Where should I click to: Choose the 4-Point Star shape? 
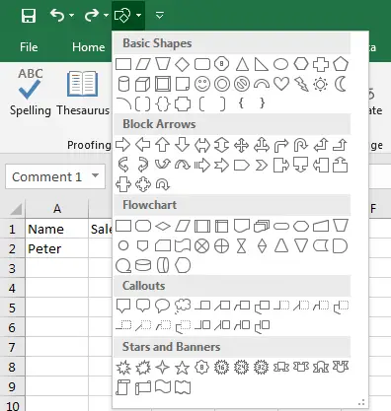163,368
